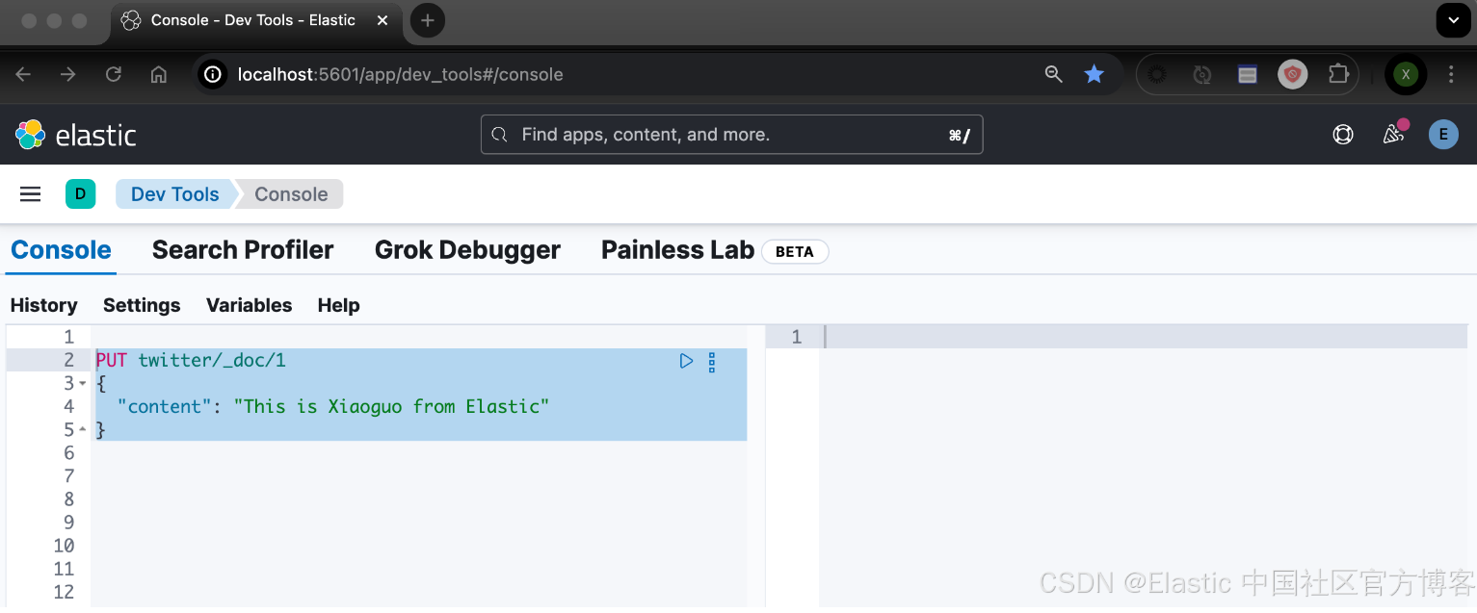Bookmark page with star icon
The image size is (1477, 613).
click(x=1094, y=74)
